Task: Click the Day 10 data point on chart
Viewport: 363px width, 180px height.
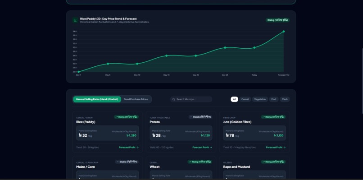Action: [x=137, y=64]
